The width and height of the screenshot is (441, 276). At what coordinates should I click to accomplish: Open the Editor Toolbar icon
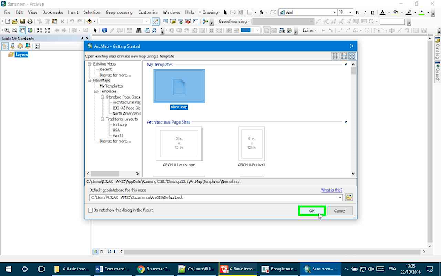[155, 21]
